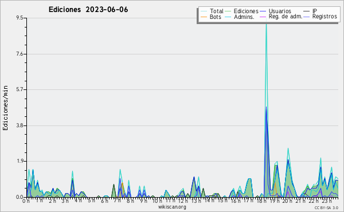Image resolution: width=344 pixels, height=212 pixels.
Task: Click the 20 h x-axis label
Action: coord(287,201)
